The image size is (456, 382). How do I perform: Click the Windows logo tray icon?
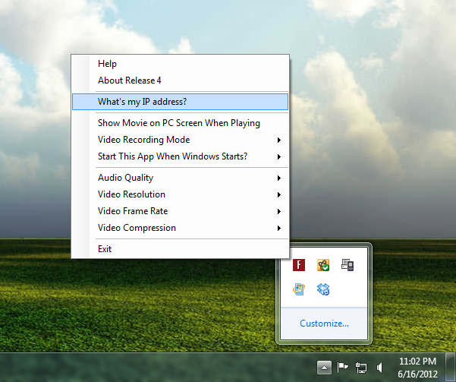299,289
